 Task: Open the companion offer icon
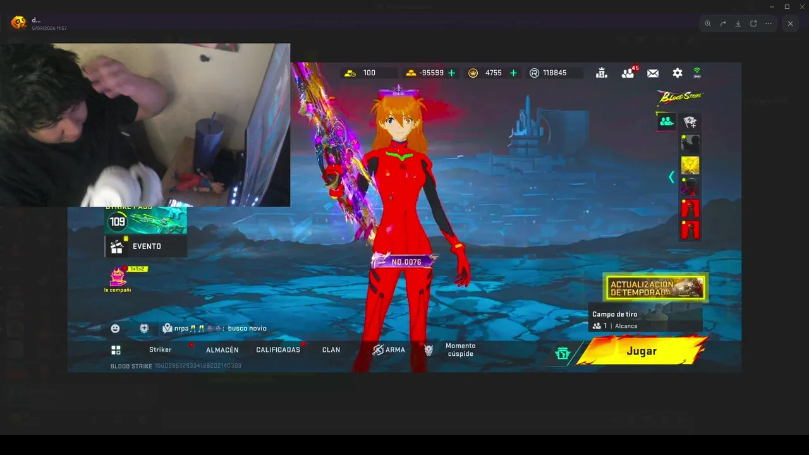[x=118, y=279]
